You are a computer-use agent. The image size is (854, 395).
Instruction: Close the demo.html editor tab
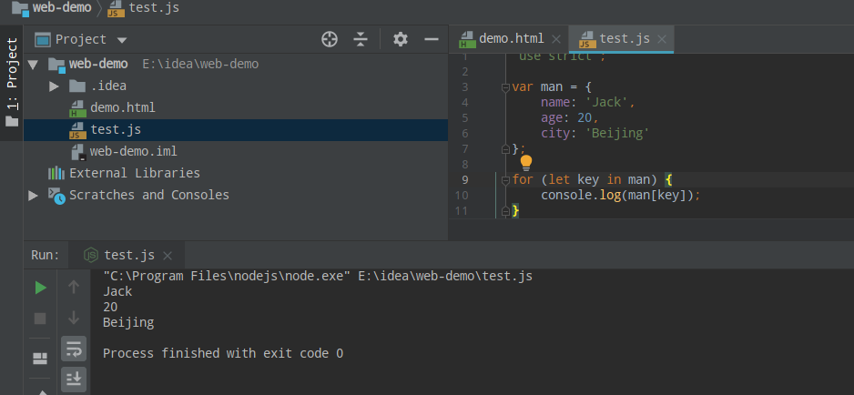coord(556,39)
